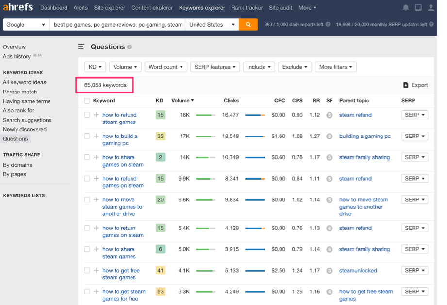
Task: Open the SERP features filter dropdown
Action: coord(215,67)
